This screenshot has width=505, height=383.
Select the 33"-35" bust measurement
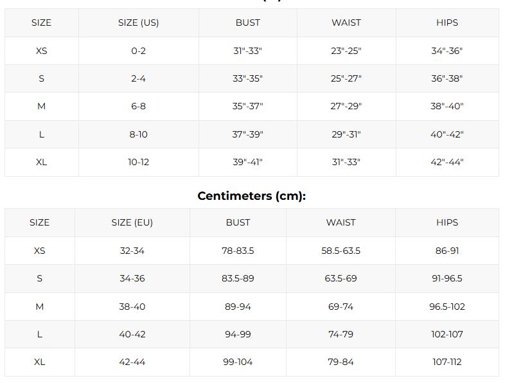(x=247, y=78)
